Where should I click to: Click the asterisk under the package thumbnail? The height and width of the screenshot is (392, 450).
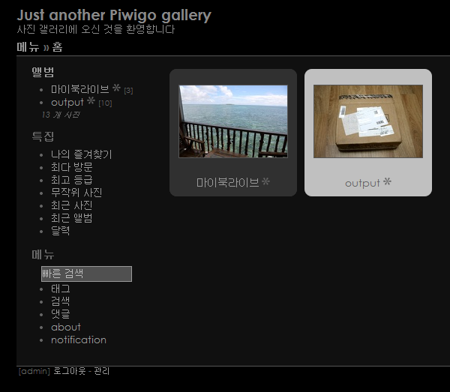tap(388, 181)
